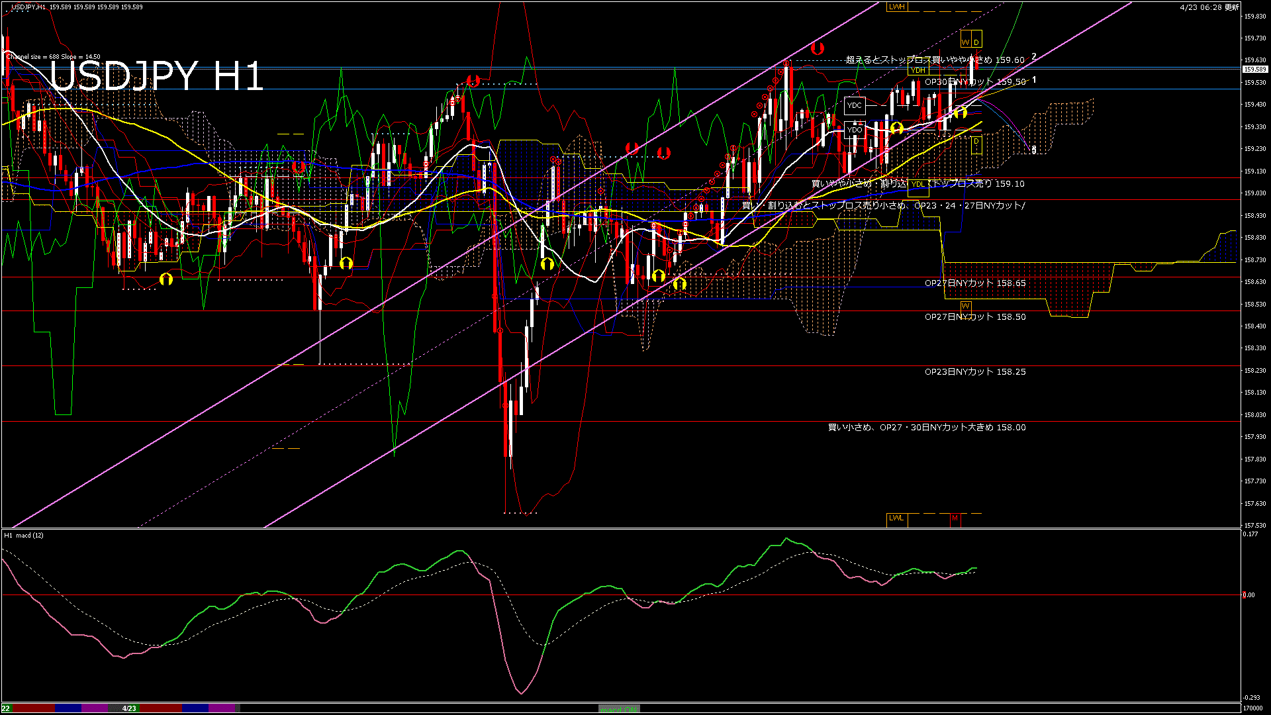
Task: Select the OP27日NYカット 158.65 label
Action: point(975,283)
